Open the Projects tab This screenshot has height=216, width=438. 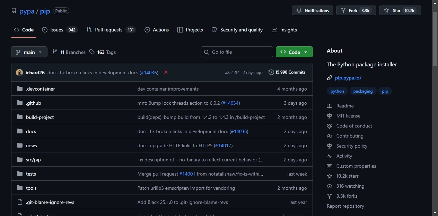(x=190, y=30)
